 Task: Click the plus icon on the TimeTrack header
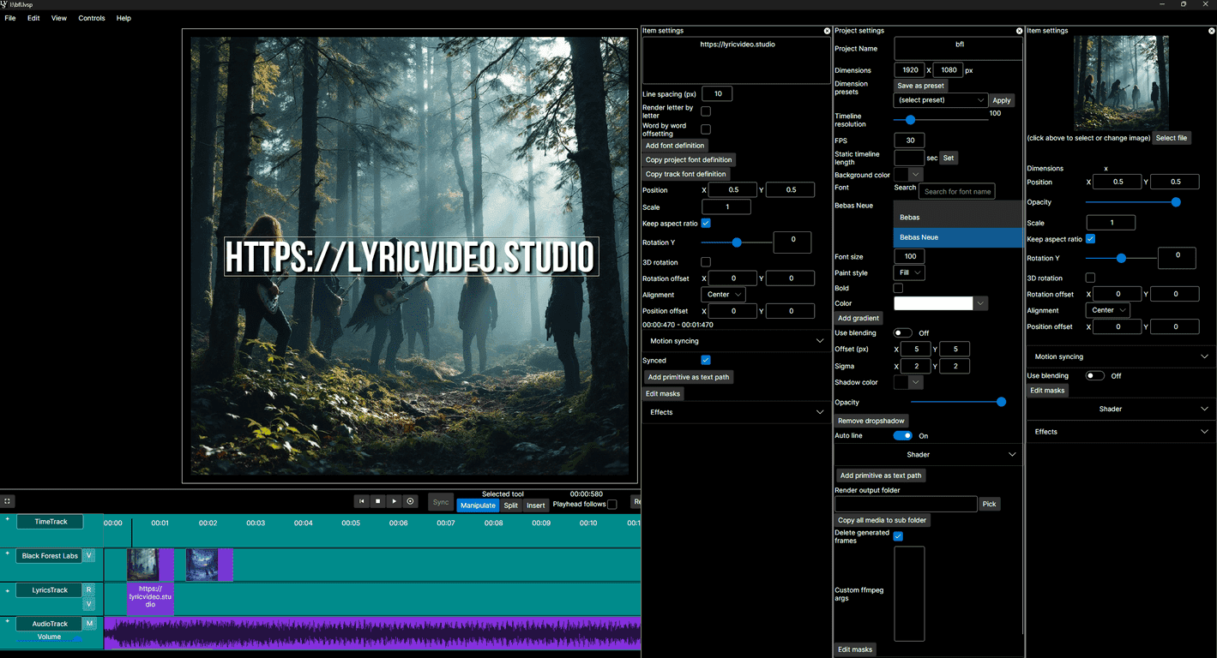coord(9,518)
